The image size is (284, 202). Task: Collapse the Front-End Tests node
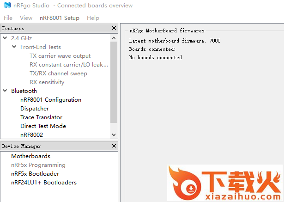(x=14, y=47)
